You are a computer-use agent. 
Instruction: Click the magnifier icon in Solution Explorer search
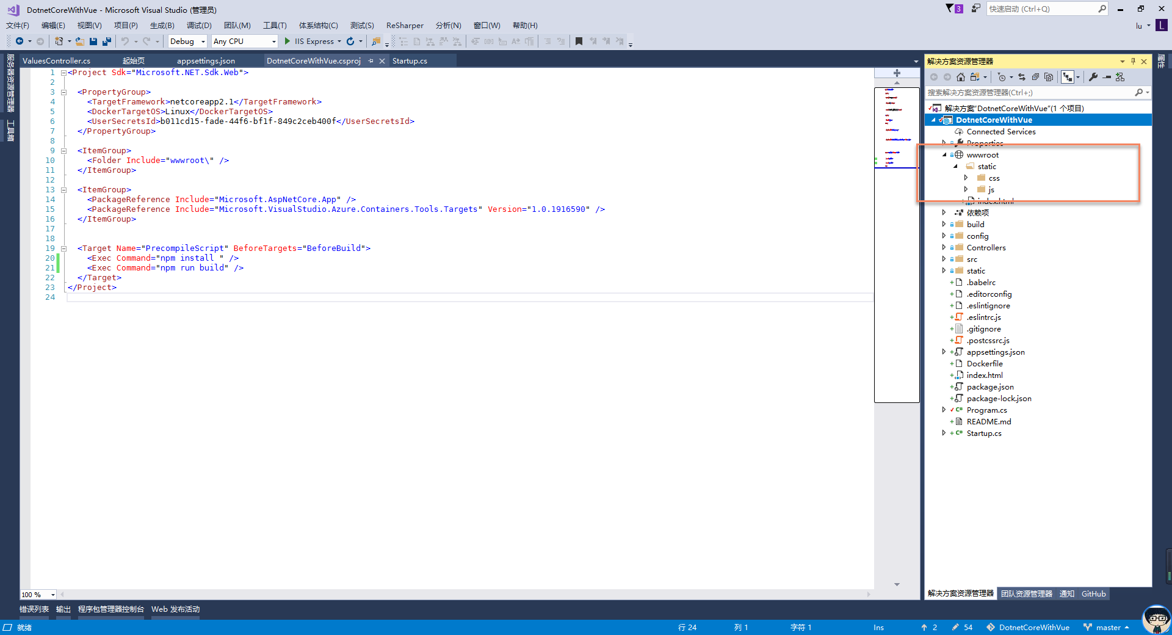click(1138, 93)
